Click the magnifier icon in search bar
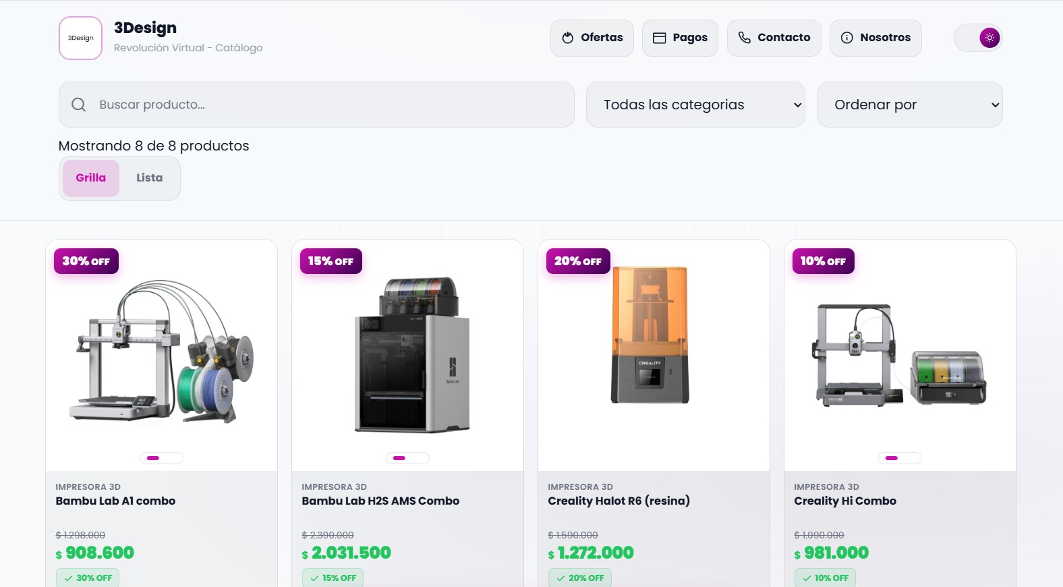The width and height of the screenshot is (1063, 587). coord(79,105)
